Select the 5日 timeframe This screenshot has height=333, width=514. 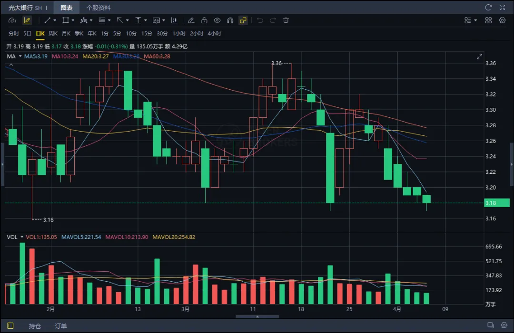27,33
